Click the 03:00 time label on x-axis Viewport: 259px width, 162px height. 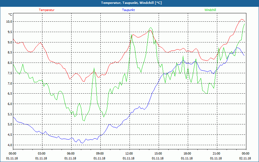point(42,154)
